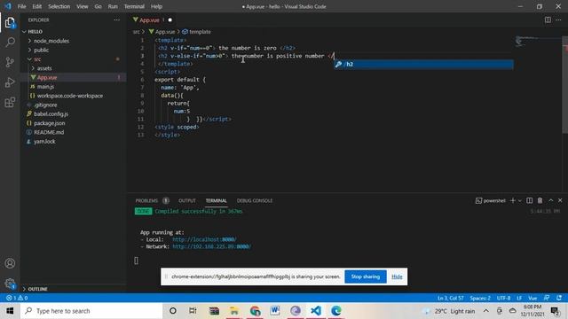Click the Hide link in sharing bar

397,276
